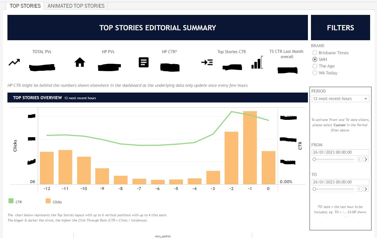Viewport: 377px width, 238px height.
Task: Click the TO date input field
Action: coord(340,182)
